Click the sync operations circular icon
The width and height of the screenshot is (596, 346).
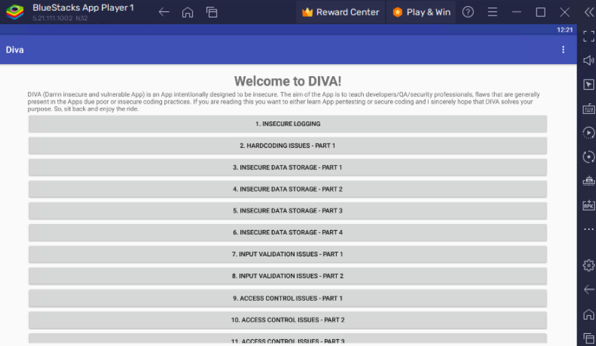(x=589, y=157)
